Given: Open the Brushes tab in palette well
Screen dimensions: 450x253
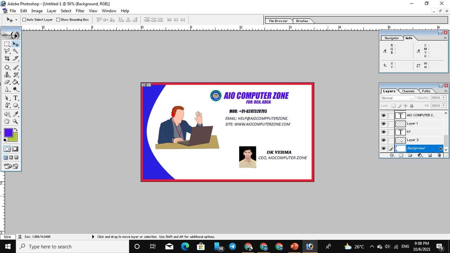Looking at the screenshot, I should 302,21.
